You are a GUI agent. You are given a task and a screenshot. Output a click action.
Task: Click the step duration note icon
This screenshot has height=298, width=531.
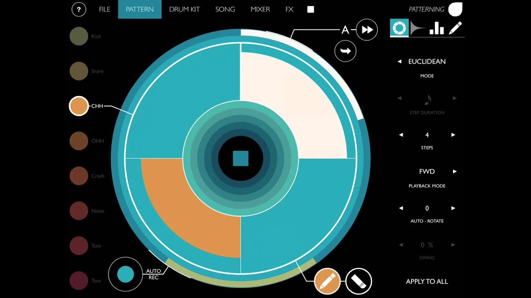[x=428, y=99]
